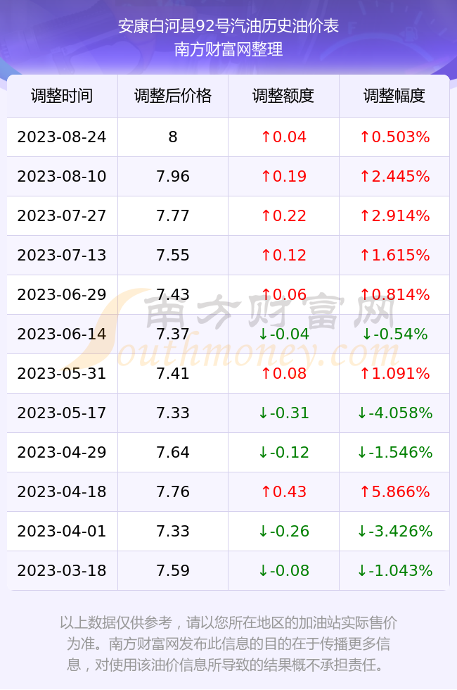The image size is (457, 690).
Task: Click the 安康白河县92号汽油历史油价表 title
Action: pos(228,26)
